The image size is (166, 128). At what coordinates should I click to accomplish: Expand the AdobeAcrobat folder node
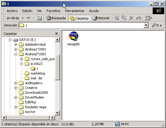click(16, 45)
